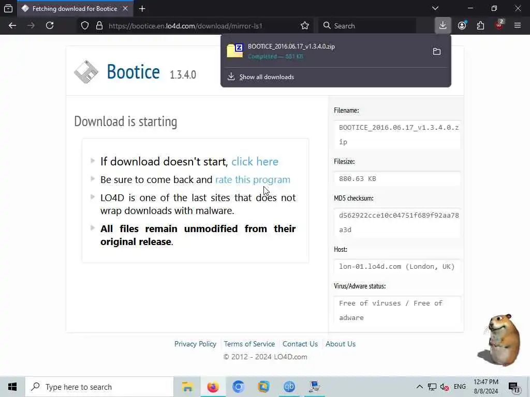Open the Bootice title link
This screenshot has height=397, width=530.
[x=133, y=71]
